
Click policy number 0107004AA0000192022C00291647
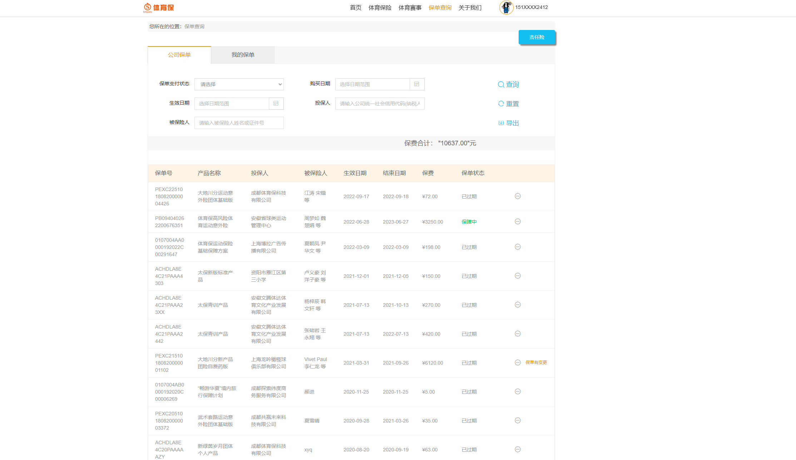pyautogui.click(x=169, y=247)
